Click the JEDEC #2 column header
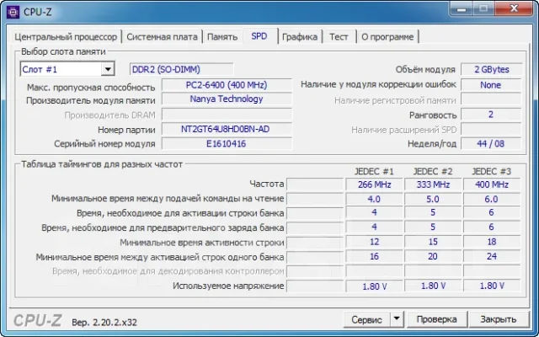This screenshot has width=539, height=337. [x=433, y=171]
